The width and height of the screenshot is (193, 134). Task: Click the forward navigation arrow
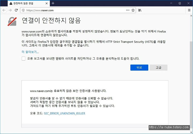pos(10,10)
